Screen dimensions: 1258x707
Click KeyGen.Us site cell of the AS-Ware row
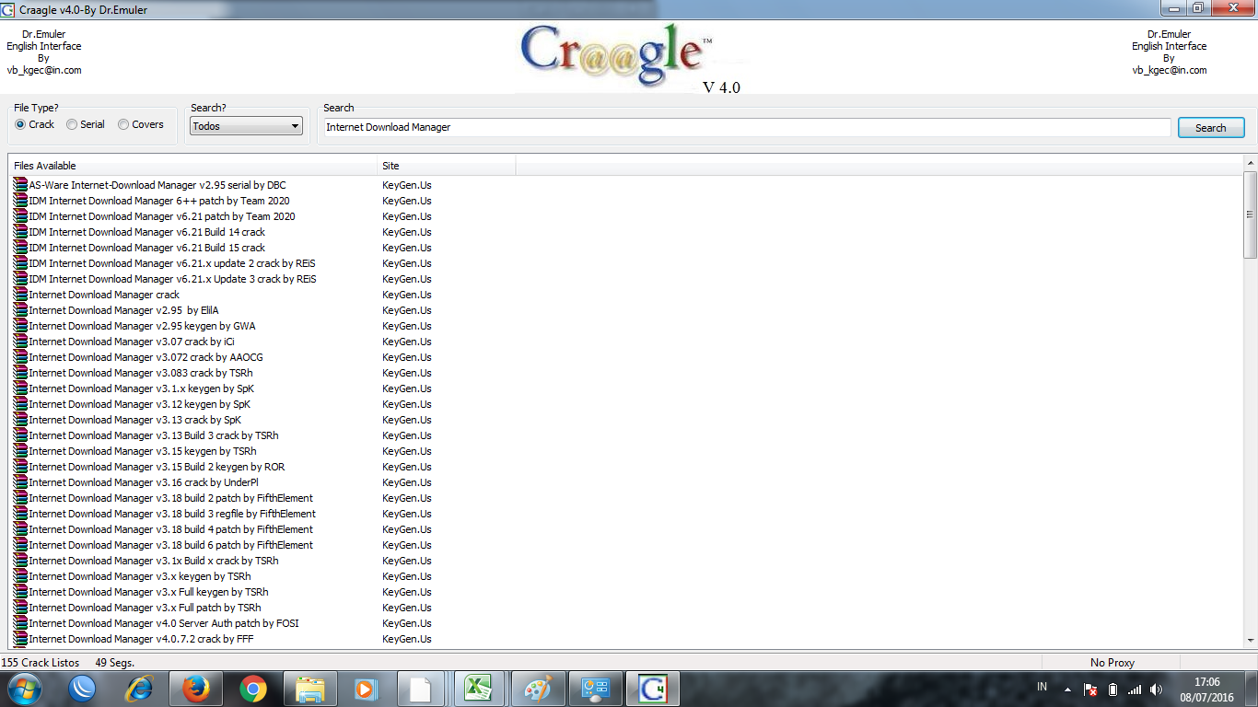407,185
